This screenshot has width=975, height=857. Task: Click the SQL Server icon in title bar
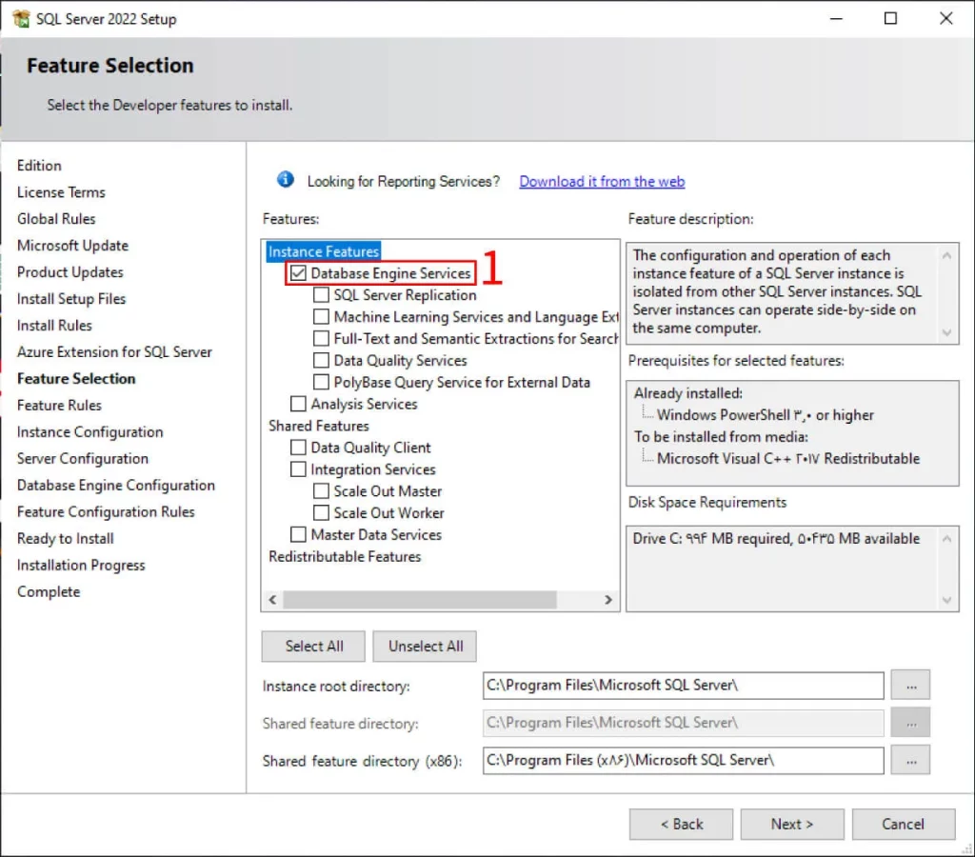pos(20,18)
